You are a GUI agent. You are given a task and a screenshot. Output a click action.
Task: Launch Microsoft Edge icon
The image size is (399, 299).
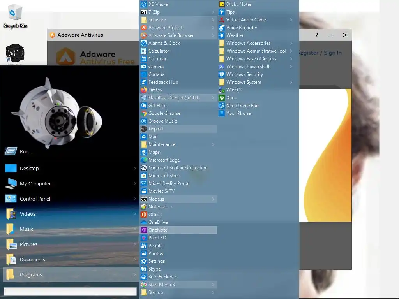click(x=144, y=160)
